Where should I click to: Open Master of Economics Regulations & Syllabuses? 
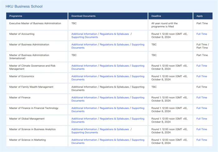pyautogui.click(x=114, y=76)
